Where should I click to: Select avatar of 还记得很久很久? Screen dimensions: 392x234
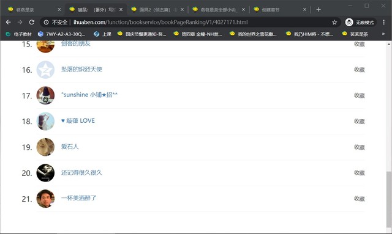pos(45,173)
